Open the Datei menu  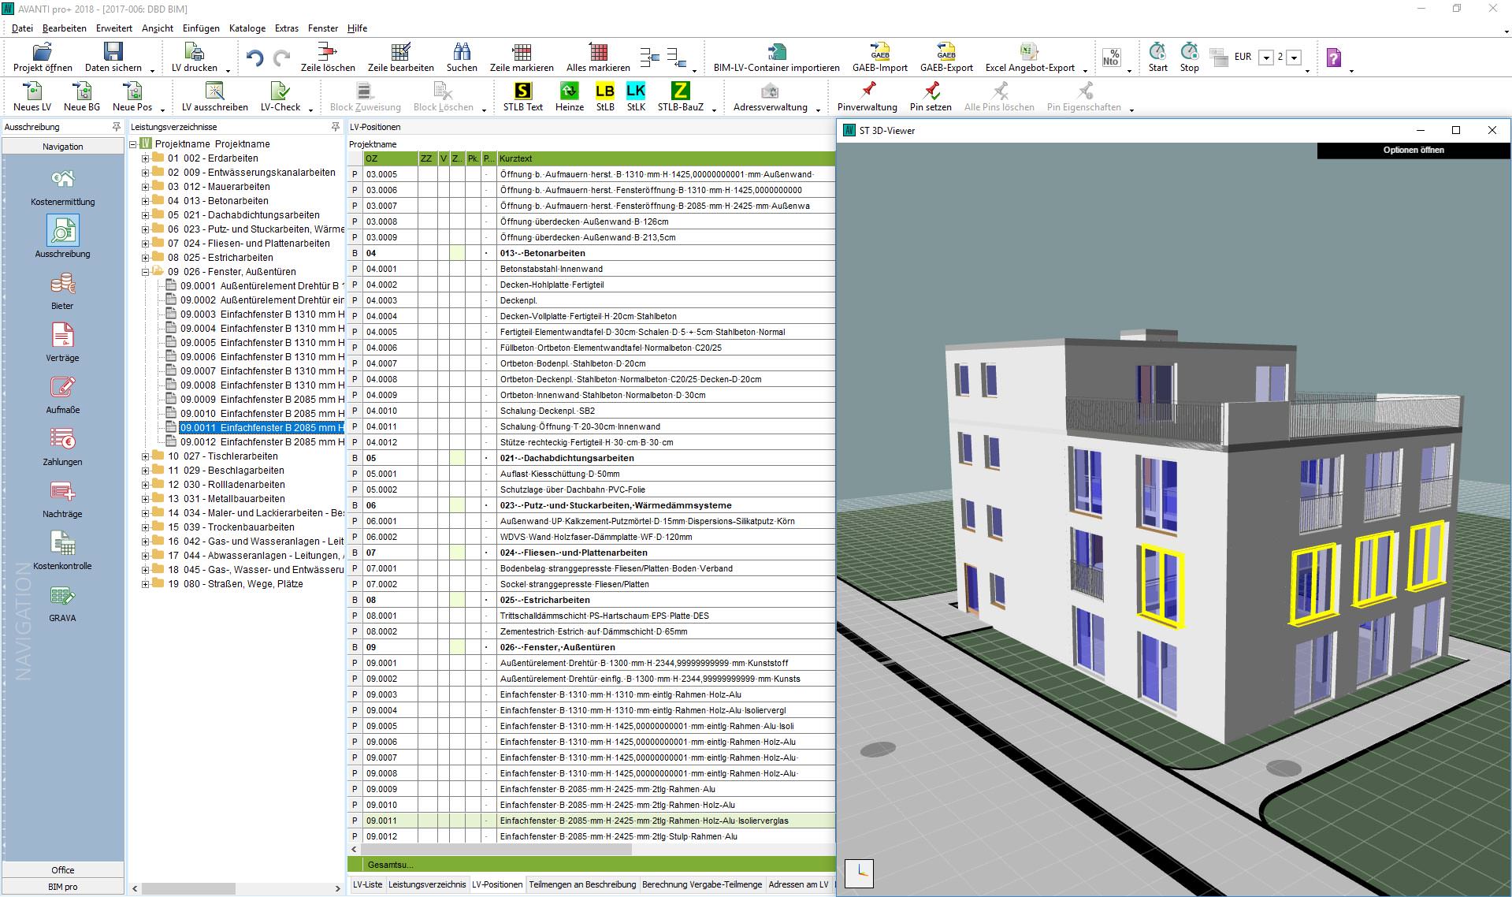22,28
